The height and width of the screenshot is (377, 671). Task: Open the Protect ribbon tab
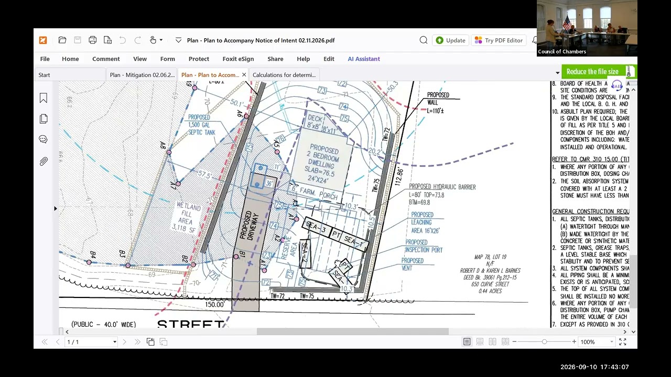click(199, 59)
